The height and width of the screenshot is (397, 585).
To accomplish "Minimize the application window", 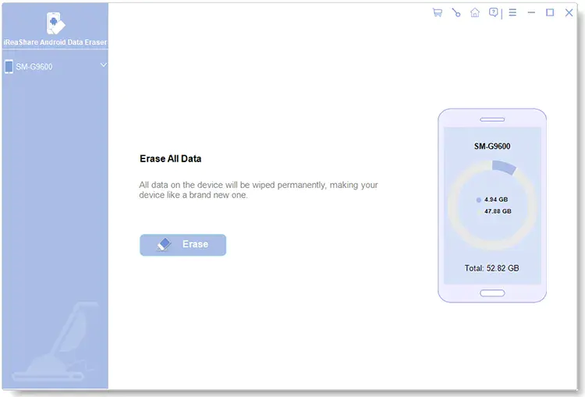I will 531,12.
